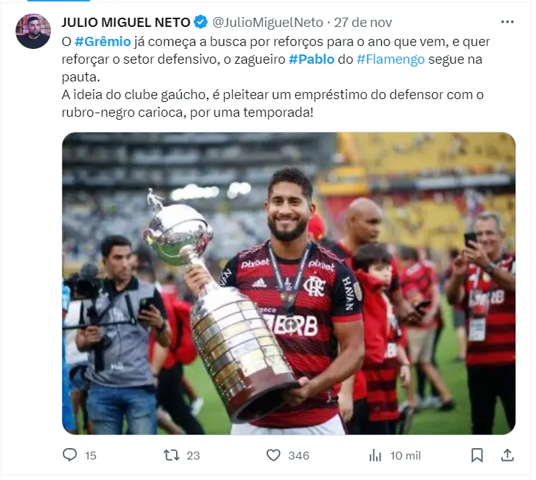
Task: Click the 15 replies count
Action: tap(91, 456)
